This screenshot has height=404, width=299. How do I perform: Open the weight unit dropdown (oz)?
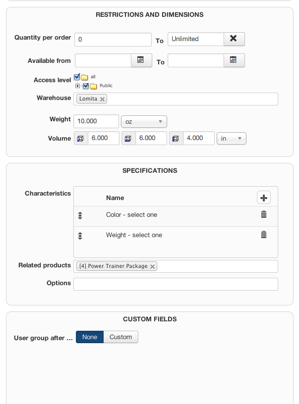(144, 121)
